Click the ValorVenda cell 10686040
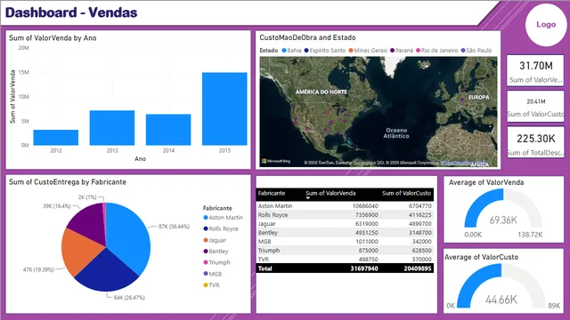This screenshot has width=570, height=320. pos(365,206)
